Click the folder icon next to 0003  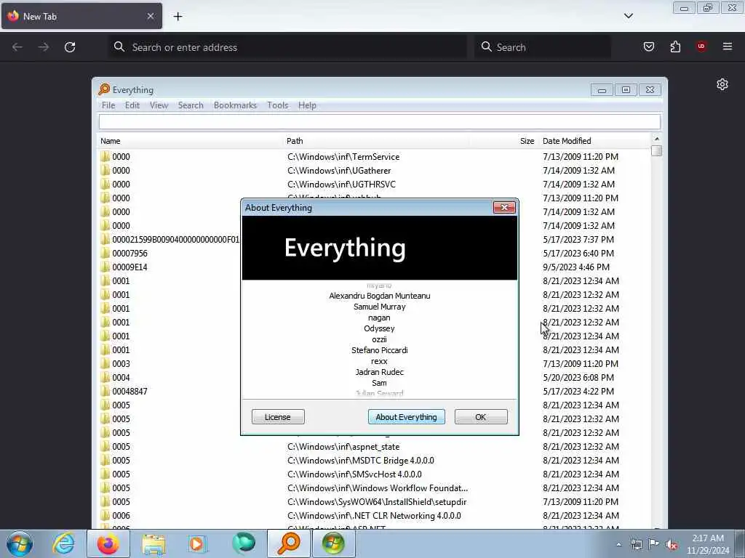[x=105, y=363]
